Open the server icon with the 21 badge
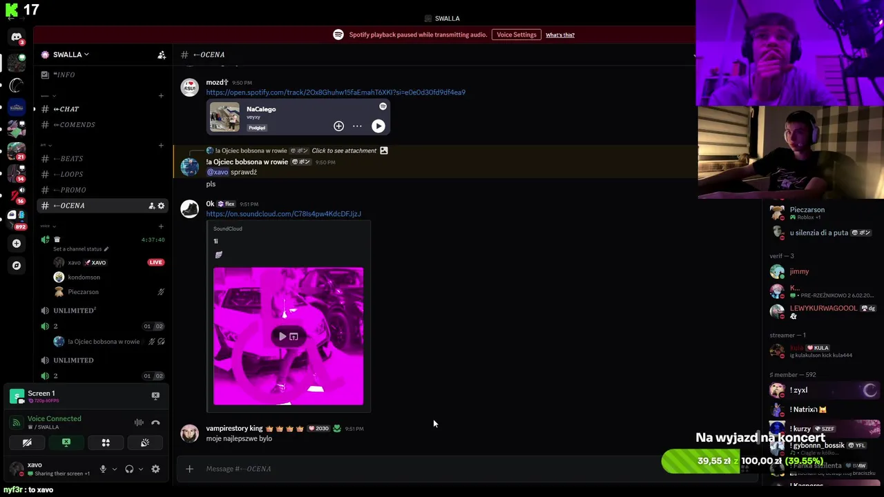884x497 pixels. coord(17,151)
